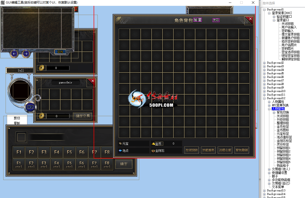Screen dimensions: 305x198
Task: Click the round OK button under Sell frame
Action: (30, 107)
